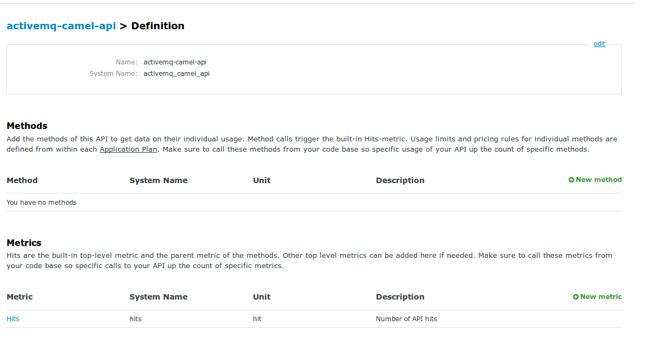
Task: Click the 'hit' unit cell
Action: coord(257,318)
